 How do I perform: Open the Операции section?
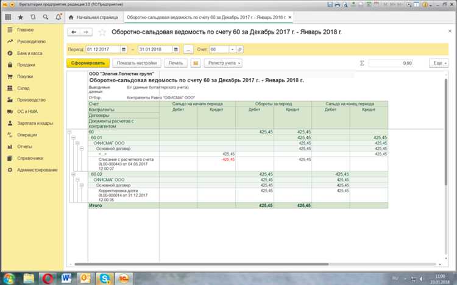(27, 135)
